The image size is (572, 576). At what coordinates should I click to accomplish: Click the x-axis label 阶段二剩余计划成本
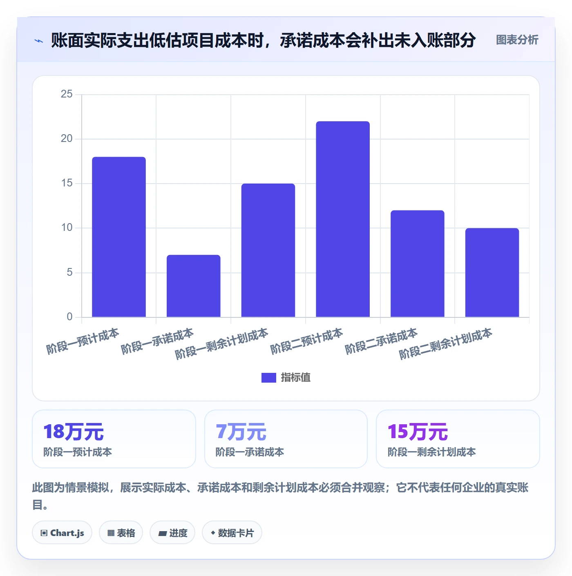tap(446, 344)
